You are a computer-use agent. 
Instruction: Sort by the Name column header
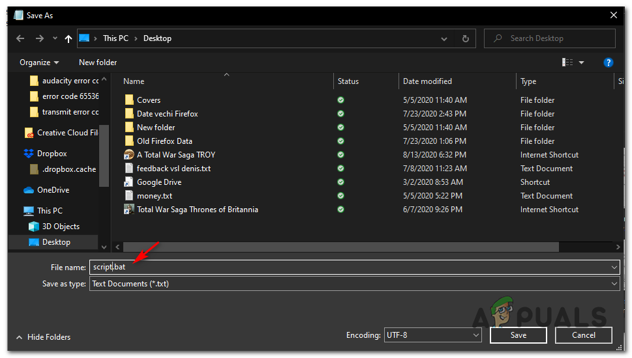click(134, 81)
